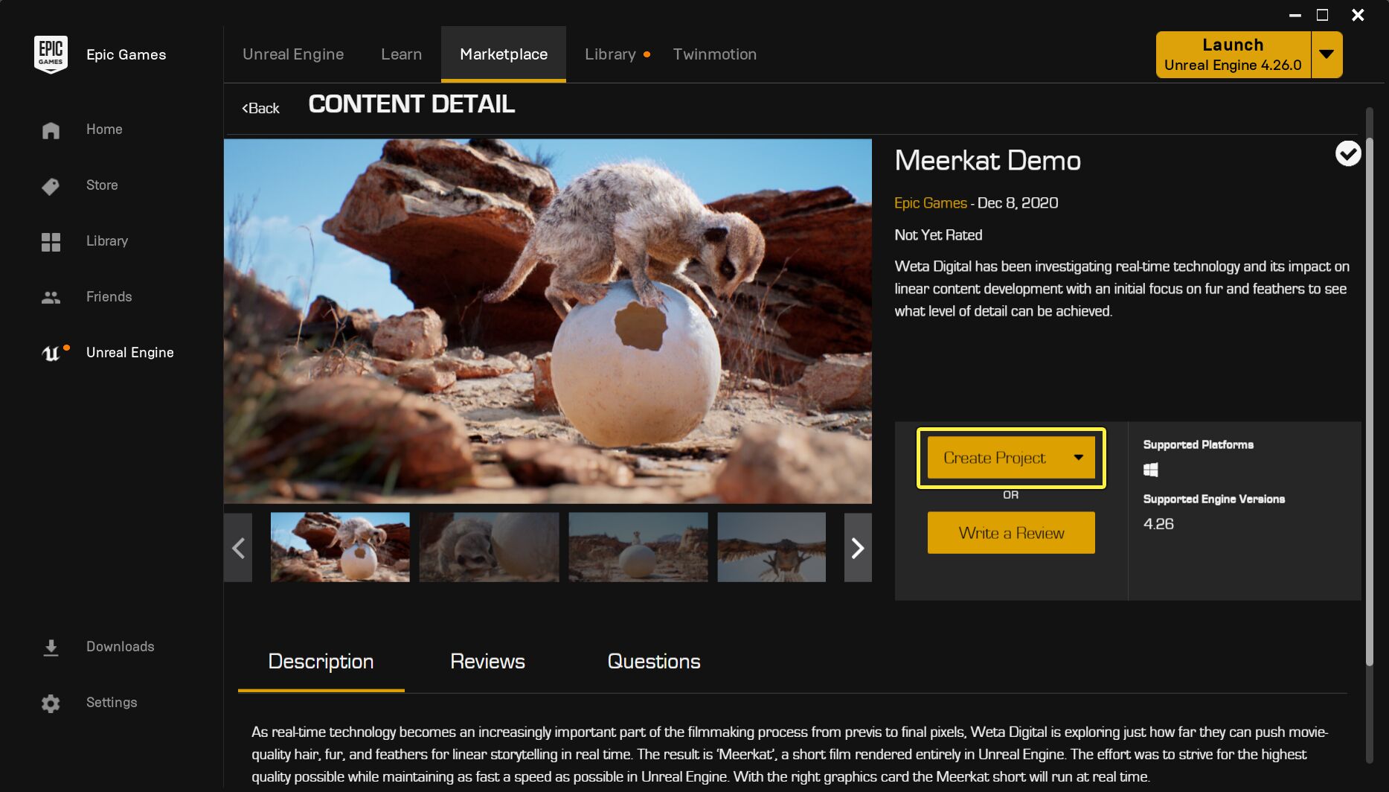
Task: Select the Home icon in the sidebar
Action: (x=51, y=130)
